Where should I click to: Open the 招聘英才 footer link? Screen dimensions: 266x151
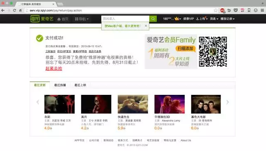click(x=137, y=140)
